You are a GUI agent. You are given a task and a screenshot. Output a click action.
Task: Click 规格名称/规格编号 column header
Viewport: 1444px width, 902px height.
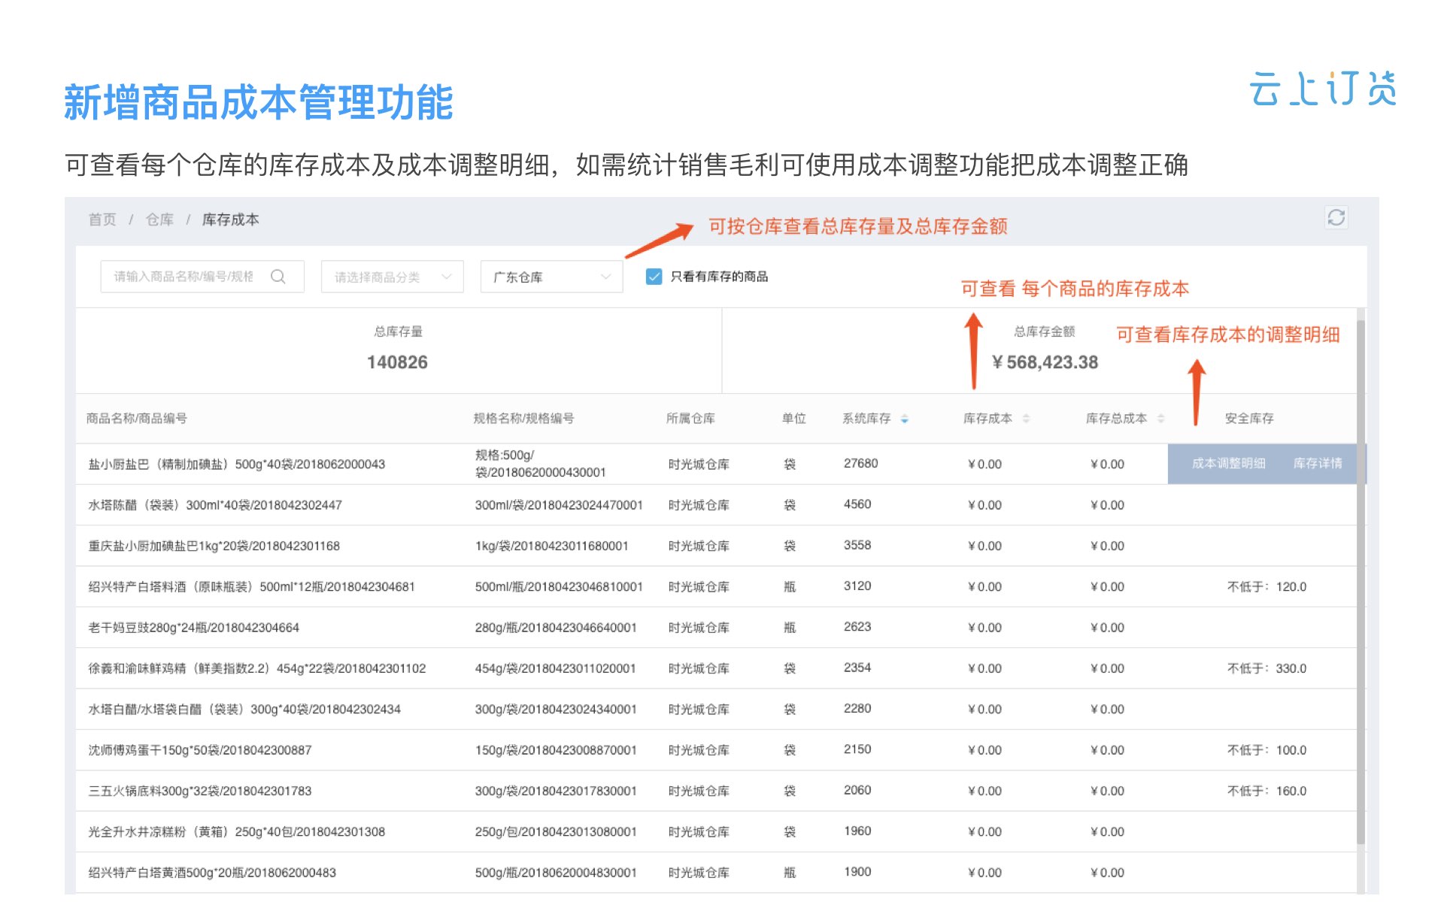tap(523, 419)
